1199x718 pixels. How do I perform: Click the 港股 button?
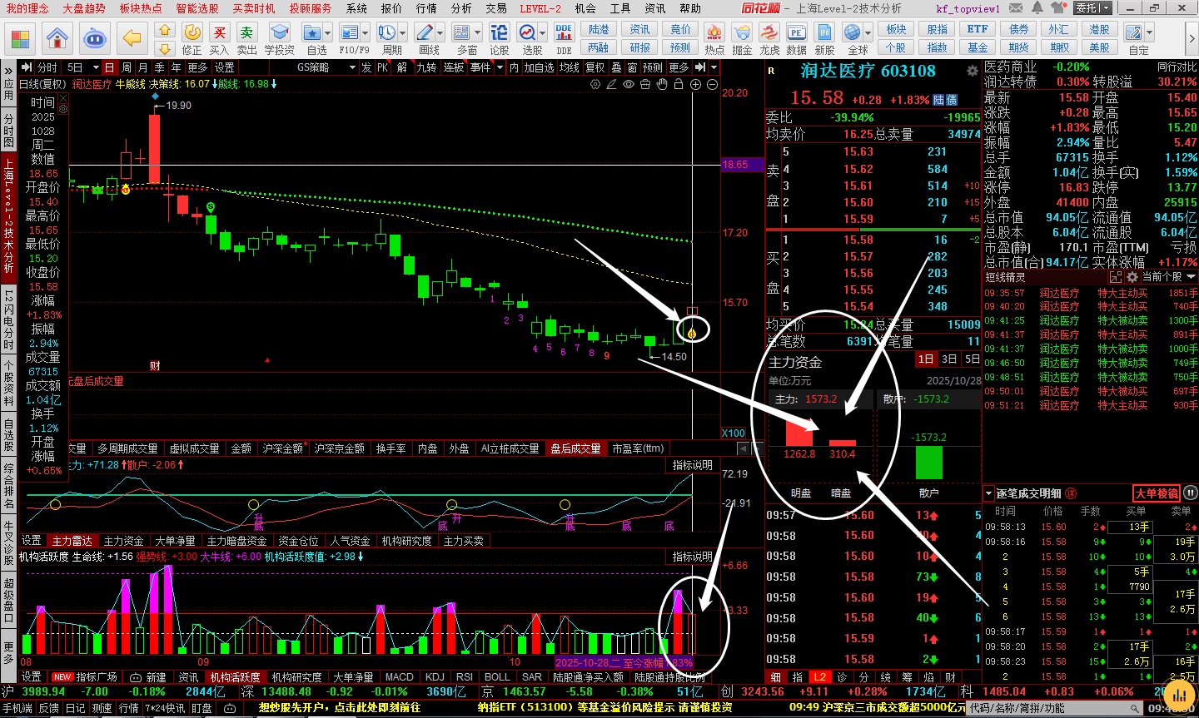(x=1100, y=29)
